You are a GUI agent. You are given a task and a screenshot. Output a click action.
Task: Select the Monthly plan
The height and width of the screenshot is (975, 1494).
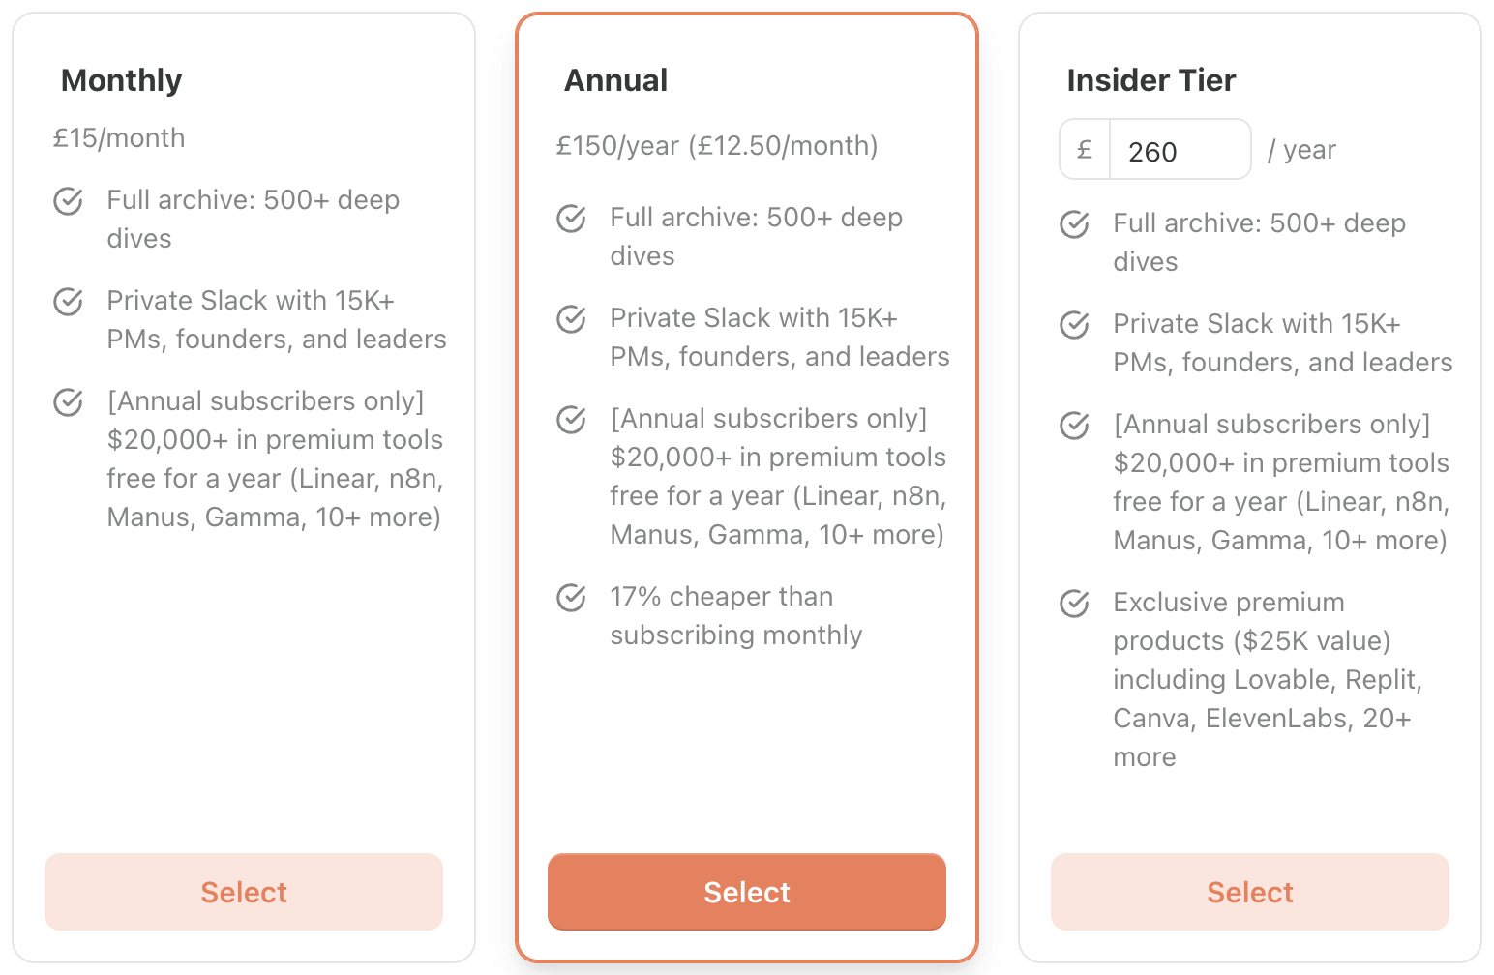pos(243,892)
